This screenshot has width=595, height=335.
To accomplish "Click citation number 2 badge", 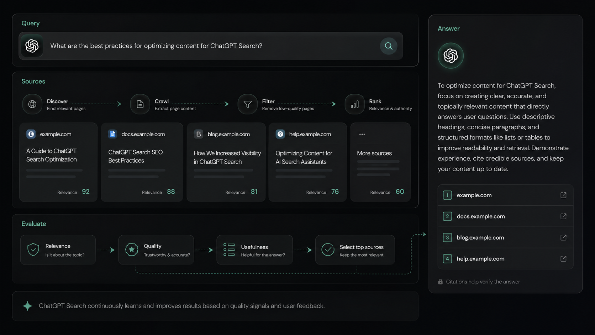I will click(447, 216).
